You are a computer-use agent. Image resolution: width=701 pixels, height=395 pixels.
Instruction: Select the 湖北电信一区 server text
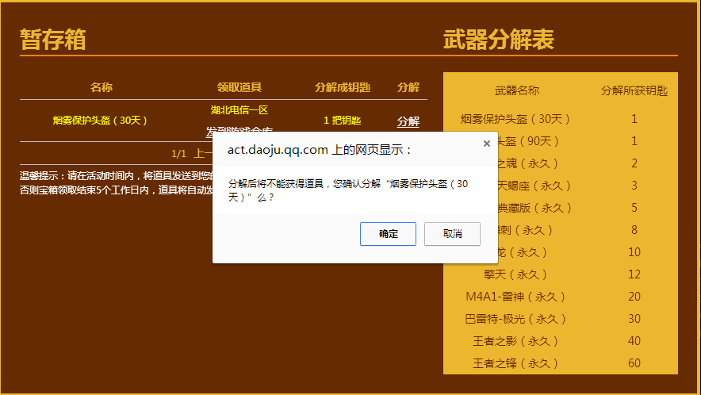pos(239,109)
